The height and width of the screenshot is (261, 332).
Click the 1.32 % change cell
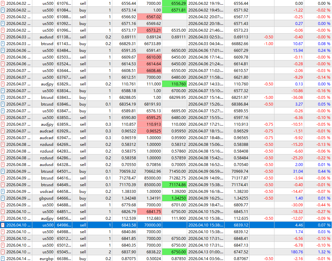tap(318, 252)
